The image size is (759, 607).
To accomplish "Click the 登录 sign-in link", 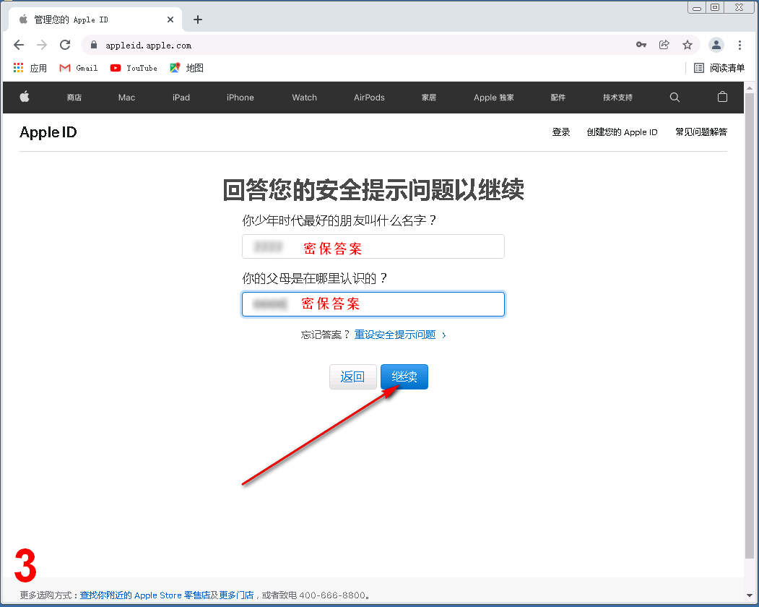I will [561, 132].
